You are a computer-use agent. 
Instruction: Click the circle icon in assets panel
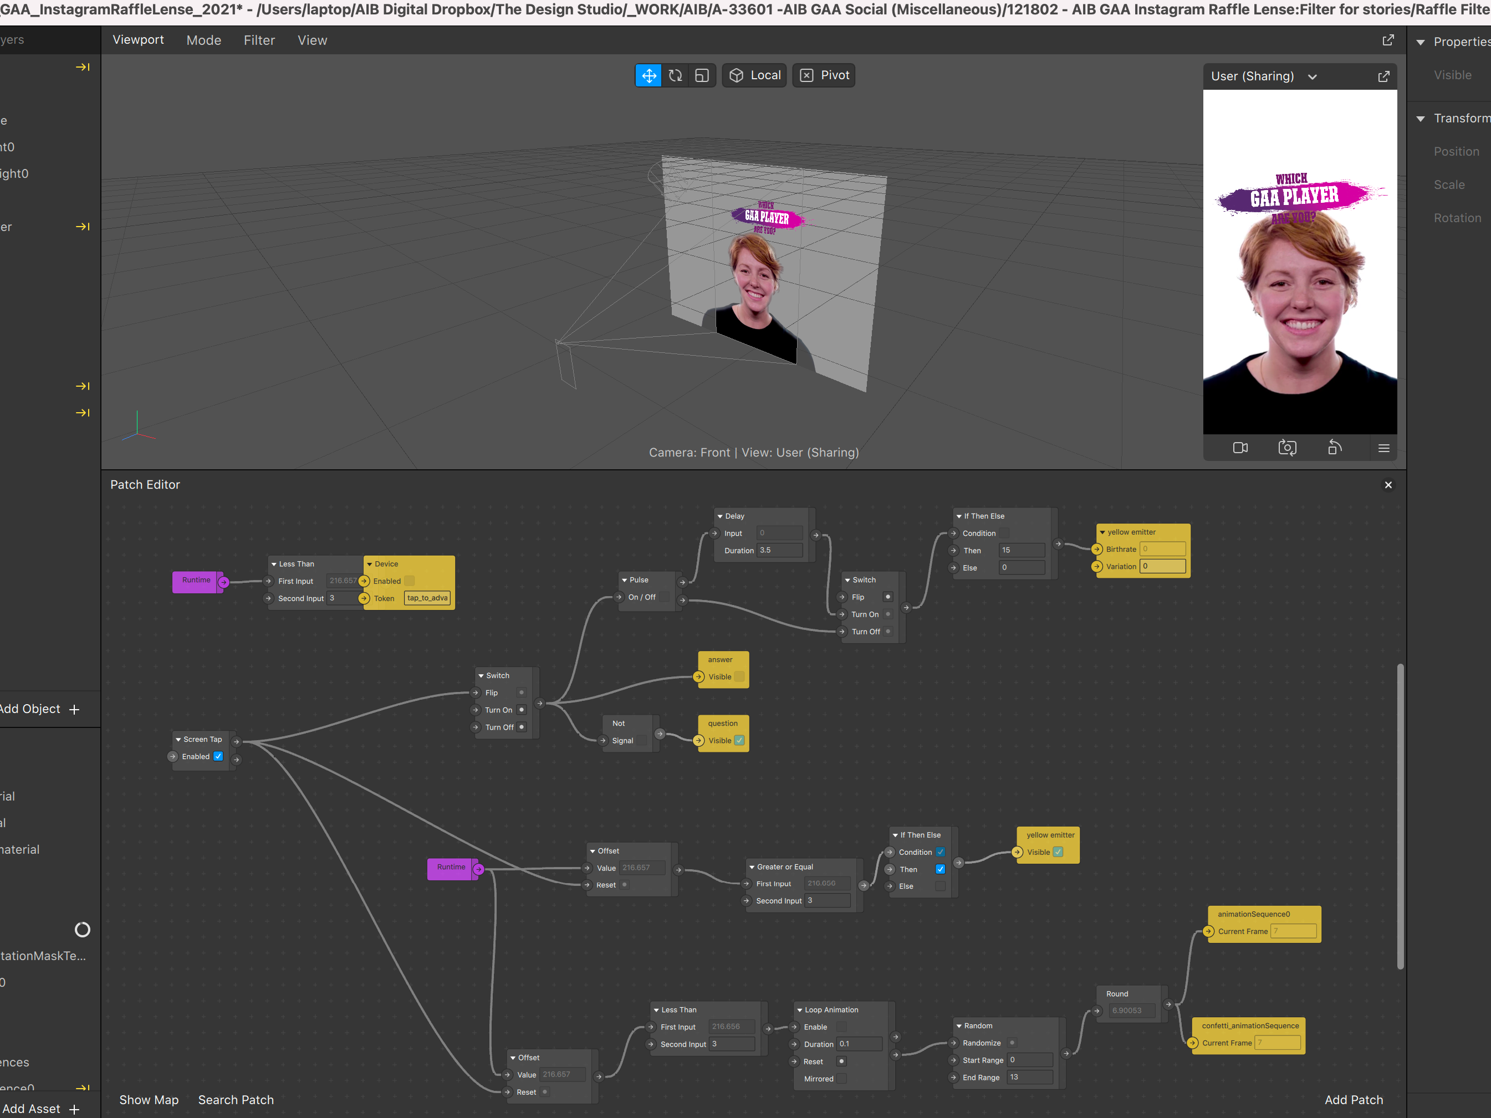pos(82,930)
